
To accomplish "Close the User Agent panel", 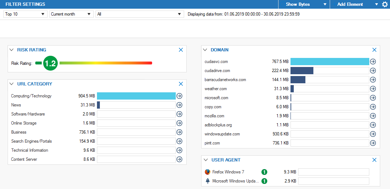I will [374, 160].
